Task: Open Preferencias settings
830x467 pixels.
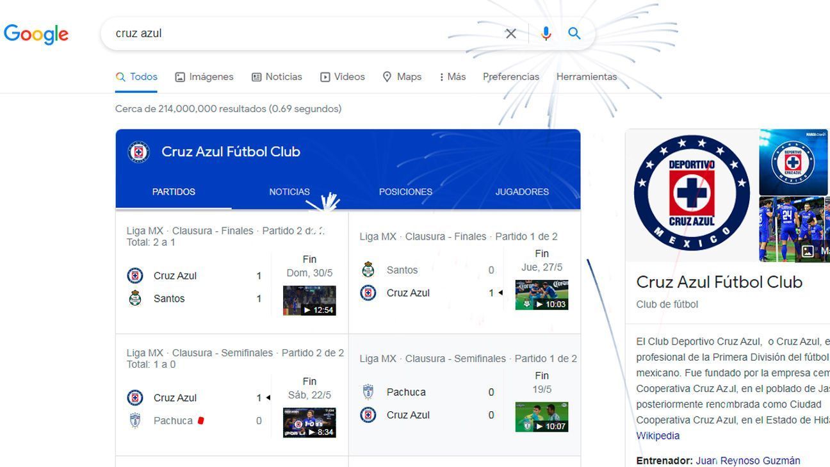Action: tap(511, 77)
